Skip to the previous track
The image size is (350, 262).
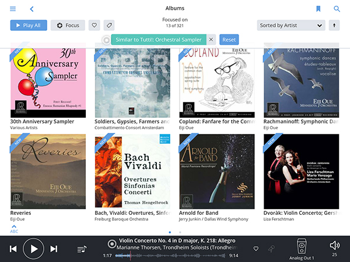pyautogui.click(x=13, y=249)
